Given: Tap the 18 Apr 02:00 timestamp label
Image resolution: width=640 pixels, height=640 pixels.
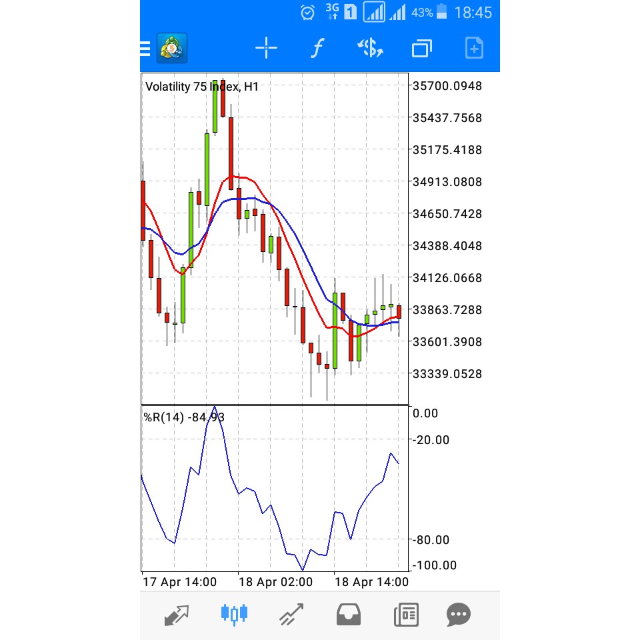Looking at the screenshot, I should (275, 582).
